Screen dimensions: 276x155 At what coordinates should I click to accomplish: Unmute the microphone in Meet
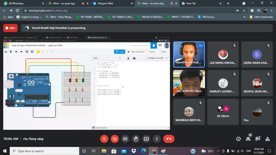pyautogui.click(x=104, y=139)
